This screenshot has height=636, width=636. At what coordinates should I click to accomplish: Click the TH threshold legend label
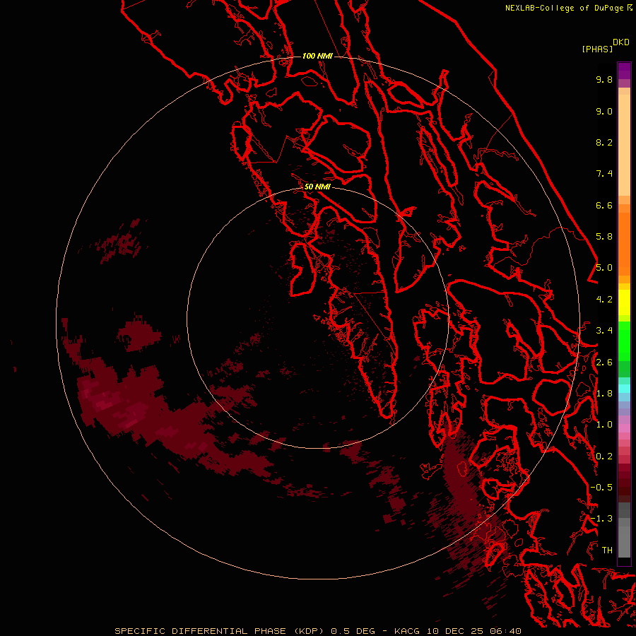coord(607,550)
